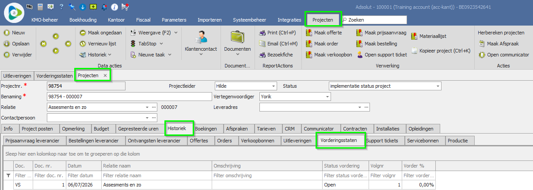Click Bezoekfiche in ReportActions
This screenshot has height=190, width=533.
tap(276, 55)
